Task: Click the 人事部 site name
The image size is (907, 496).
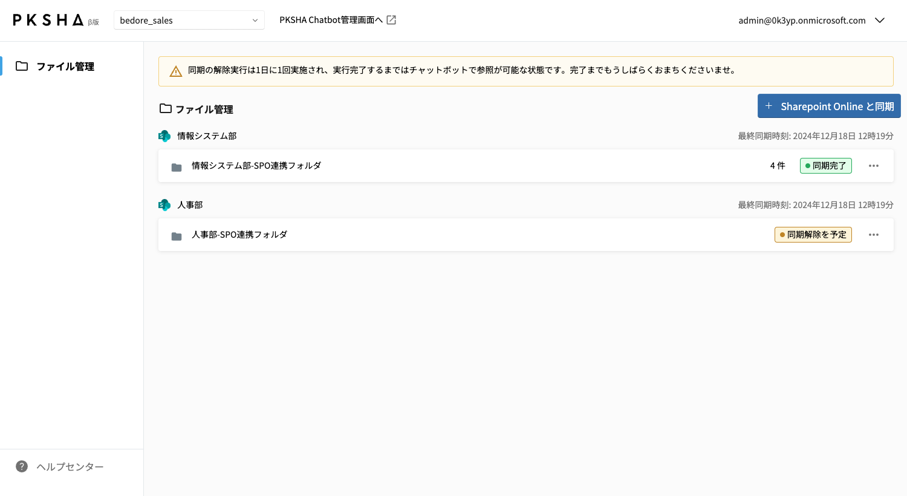Action: point(190,205)
